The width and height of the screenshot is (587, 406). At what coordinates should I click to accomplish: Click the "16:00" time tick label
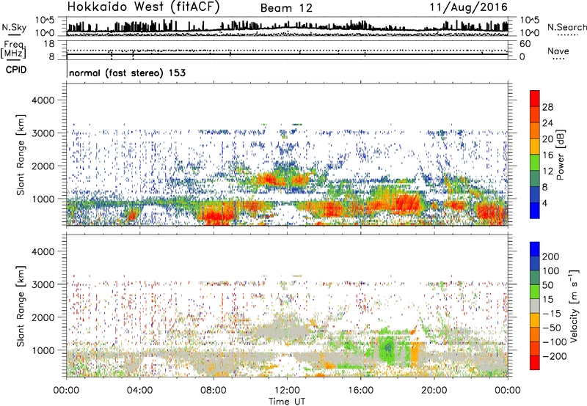[x=360, y=391]
